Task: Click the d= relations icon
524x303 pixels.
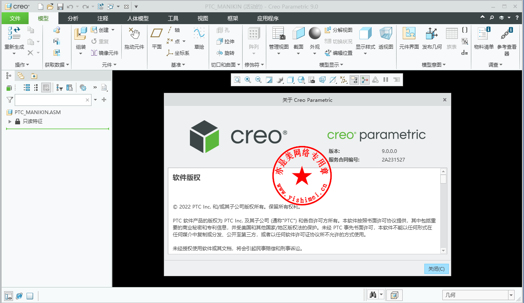Action: point(465,53)
